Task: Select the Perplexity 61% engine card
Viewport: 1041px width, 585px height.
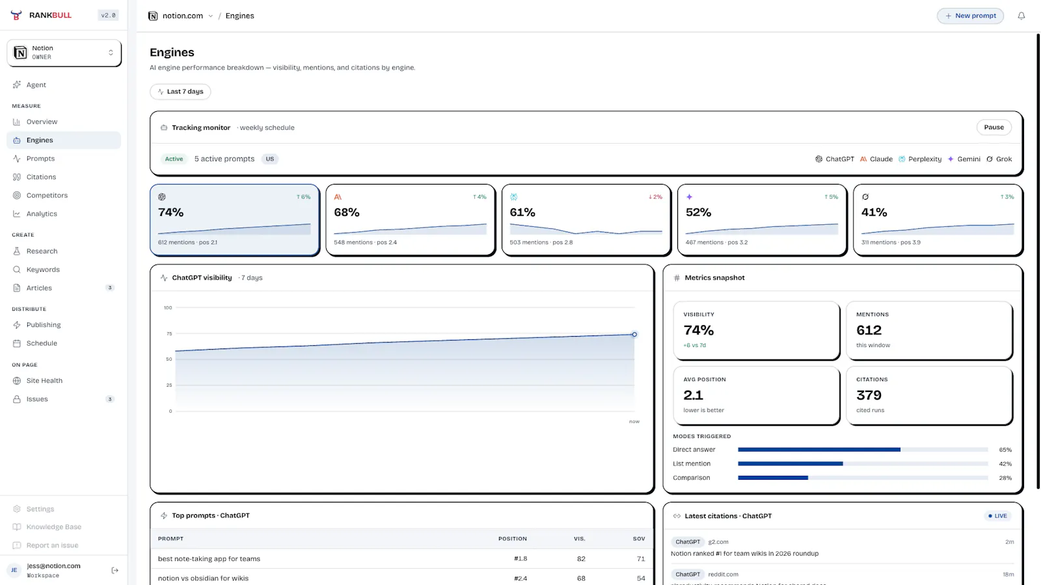Action: coord(586,220)
